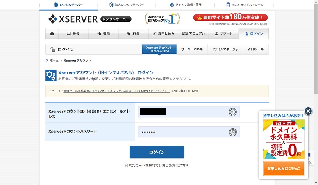Open the news link about 管理ツール名称変更
This screenshot has height=185, width=318.
[117, 91]
